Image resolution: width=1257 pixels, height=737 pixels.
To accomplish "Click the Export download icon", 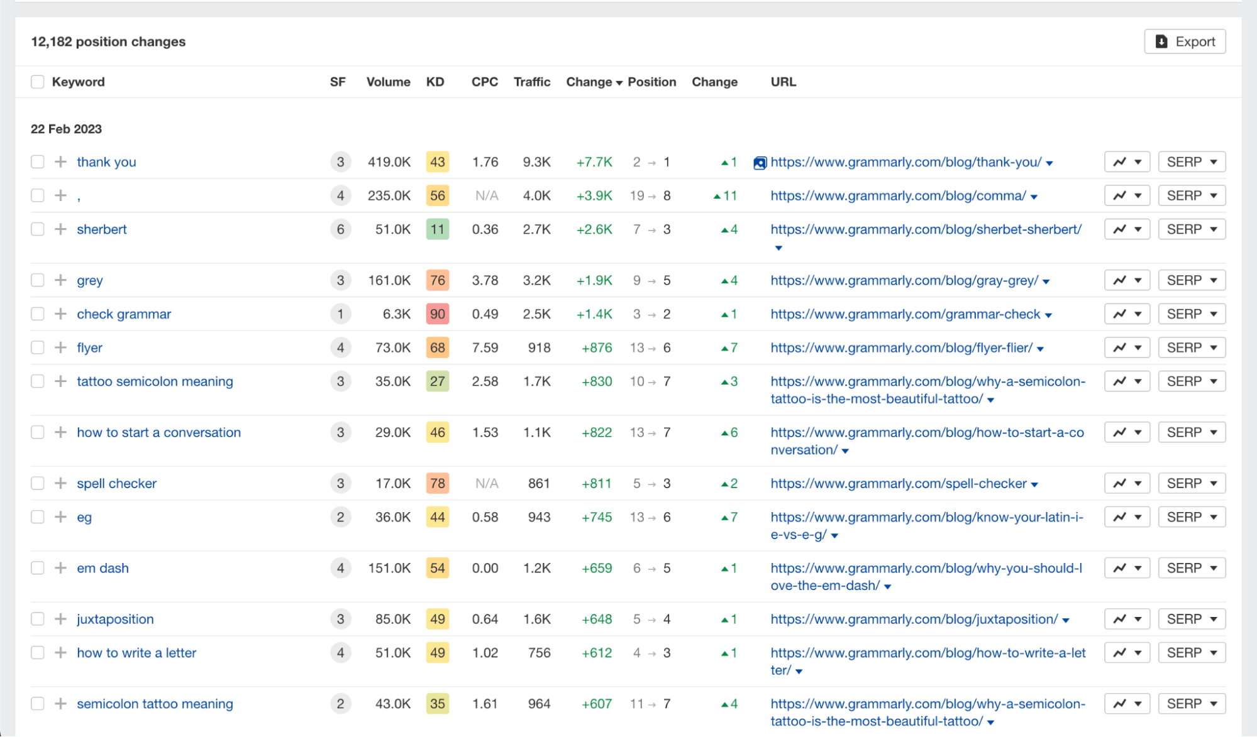I will pyautogui.click(x=1162, y=41).
